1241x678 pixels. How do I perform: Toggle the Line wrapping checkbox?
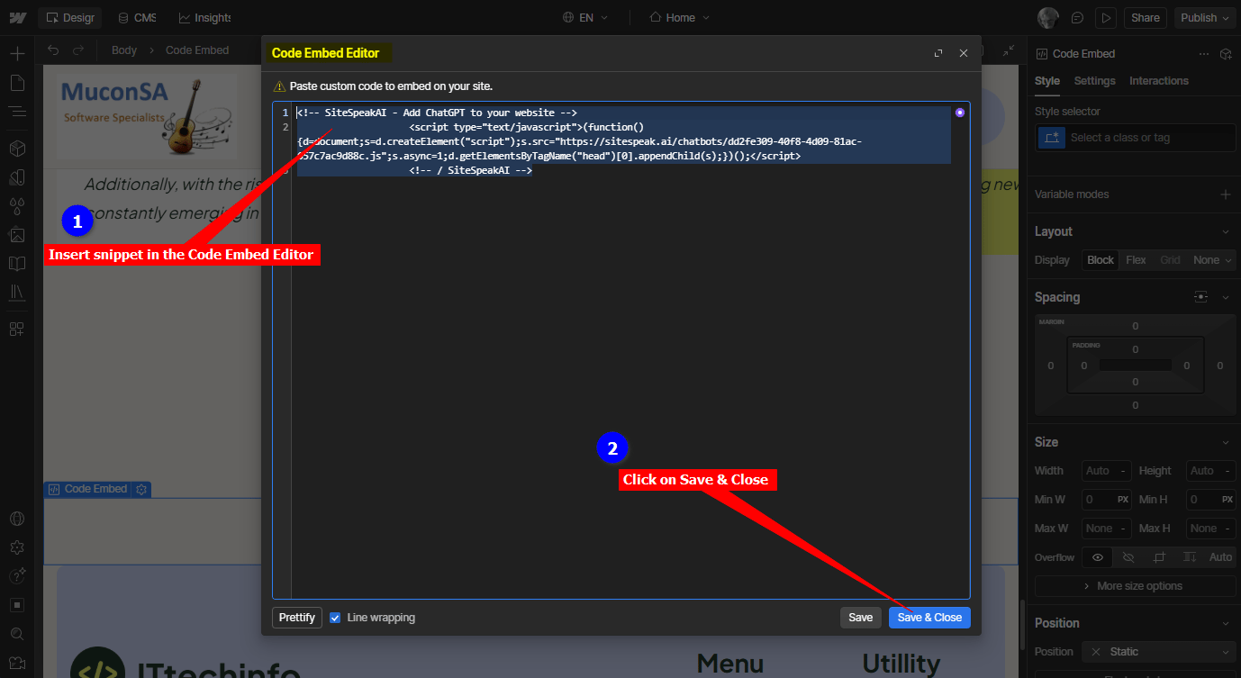click(x=336, y=618)
